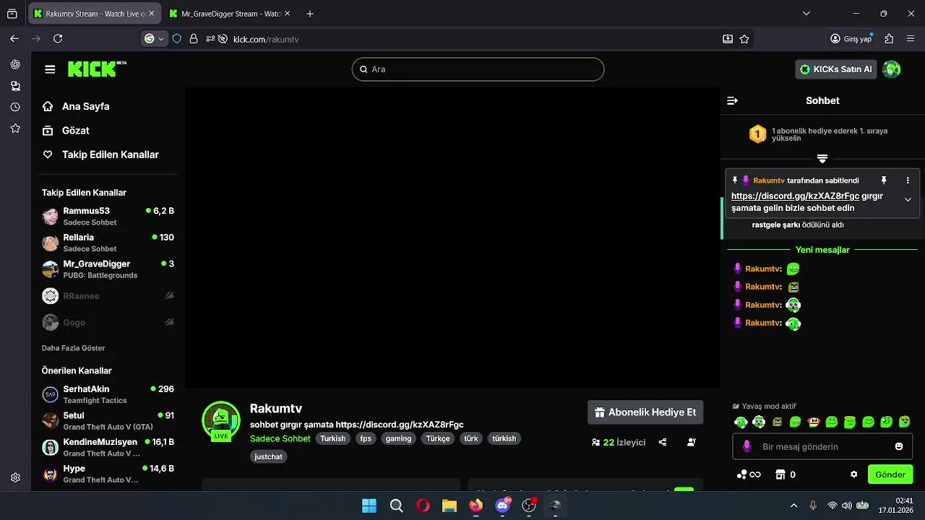Click the Rakumtv LIVE channel avatar
The height and width of the screenshot is (520, 925).
[221, 420]
